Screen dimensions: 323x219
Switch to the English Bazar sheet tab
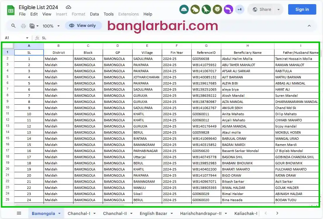pyautogui.click(x=153, y=213)
